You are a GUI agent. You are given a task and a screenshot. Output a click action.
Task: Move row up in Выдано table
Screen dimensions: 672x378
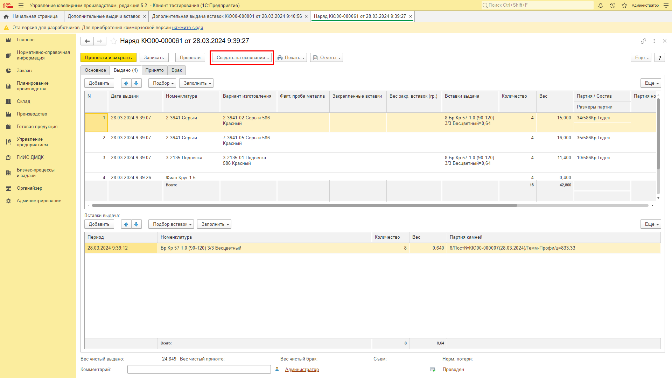(126, 83)
